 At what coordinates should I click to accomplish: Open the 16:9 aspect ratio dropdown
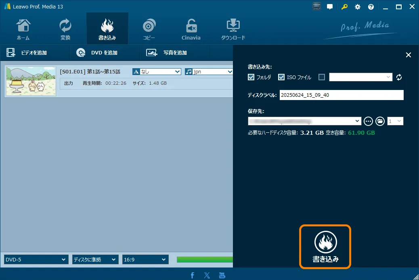click(145, 259)
